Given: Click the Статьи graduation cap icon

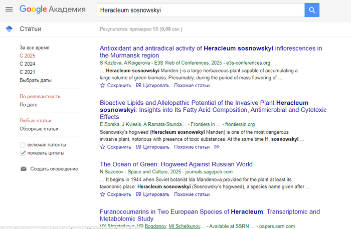Looking at the screenshot, I should 9,29.
